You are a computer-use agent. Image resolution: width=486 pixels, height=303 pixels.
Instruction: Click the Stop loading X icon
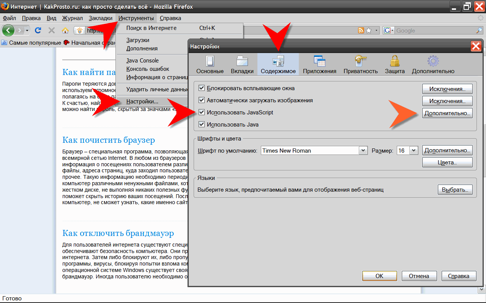52,30
